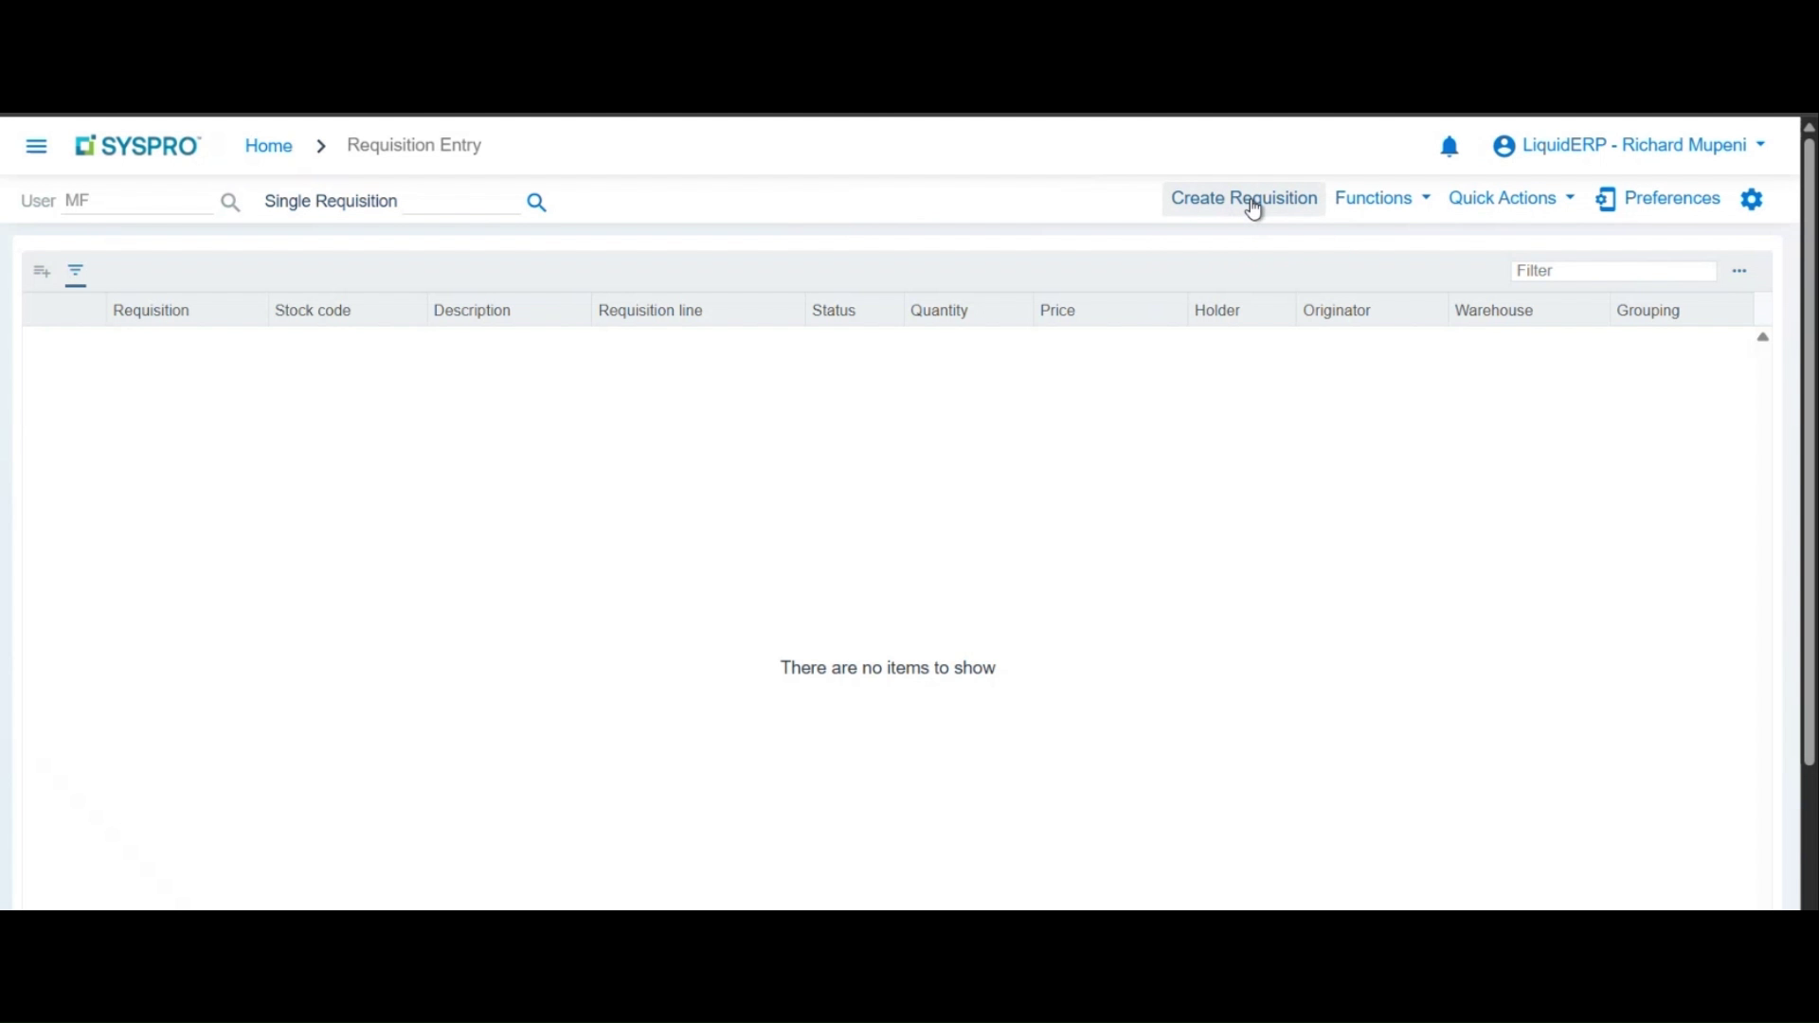Click the Create Requisition button
The width and height of the screenshot is (1819, 1023).
pyautogui.click(x=1243, y=198)
